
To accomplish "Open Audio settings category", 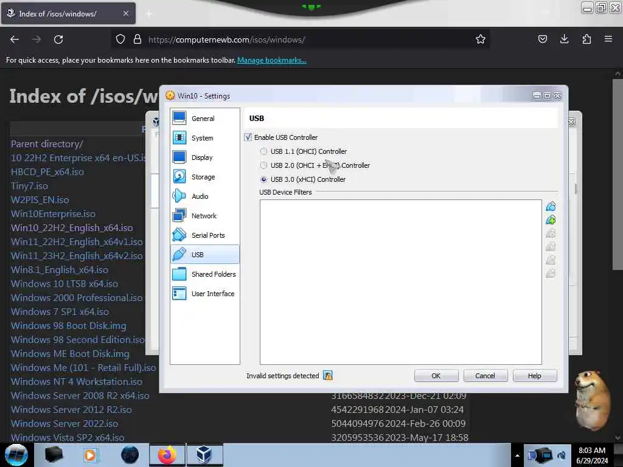I will click(x=204, y=196).
